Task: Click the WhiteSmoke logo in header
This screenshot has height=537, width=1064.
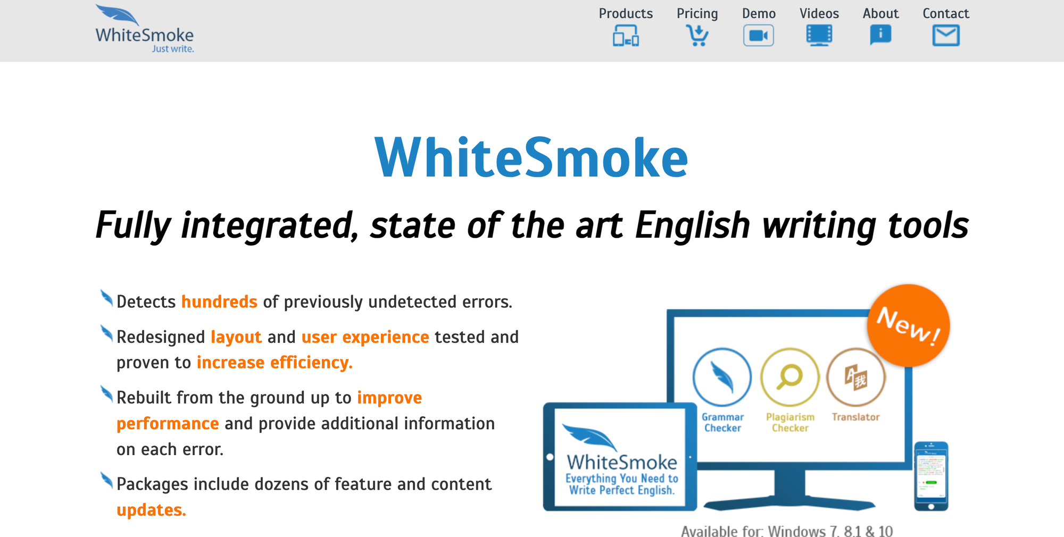Action: (144, 30)
